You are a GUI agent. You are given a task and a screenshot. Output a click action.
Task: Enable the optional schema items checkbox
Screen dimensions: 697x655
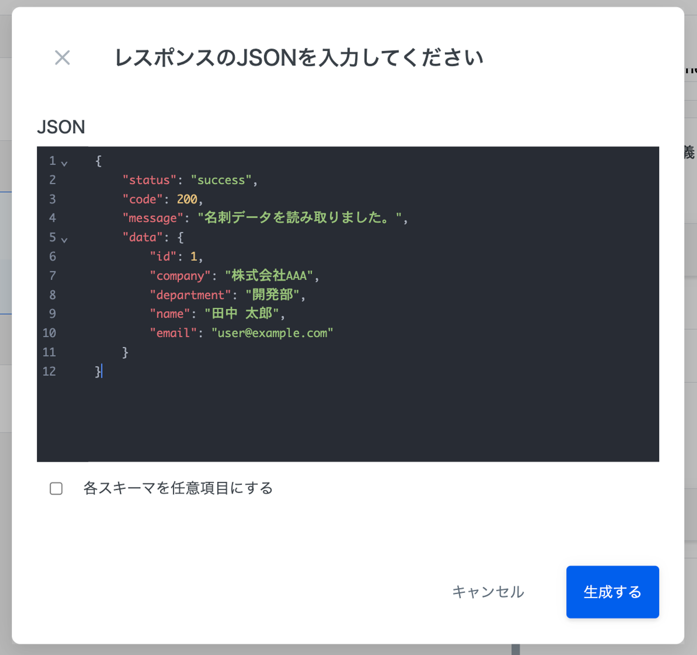56,488
